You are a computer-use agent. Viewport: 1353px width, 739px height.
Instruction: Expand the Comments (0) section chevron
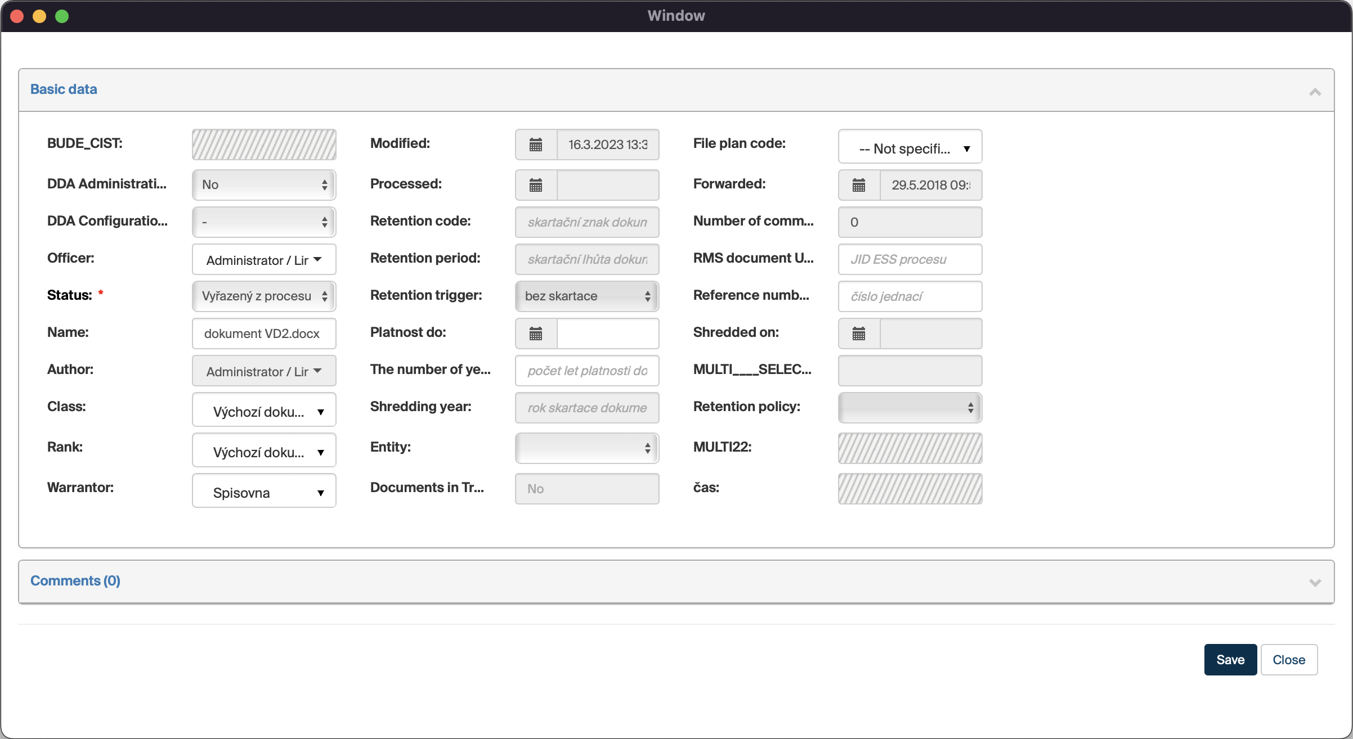(x=1315, y=582)
